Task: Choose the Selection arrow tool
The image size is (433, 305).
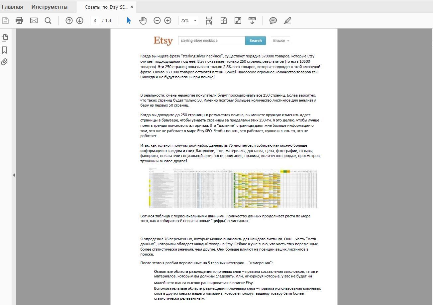Action: coord(129,21)
